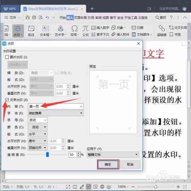
Task: Click transparency spinner arrows beside 50
Action: click(78, 155)
